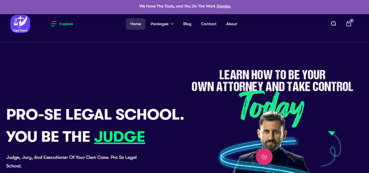The image size is (369, 173).
Task: Select the Home menu item
Action: point(135,24)
